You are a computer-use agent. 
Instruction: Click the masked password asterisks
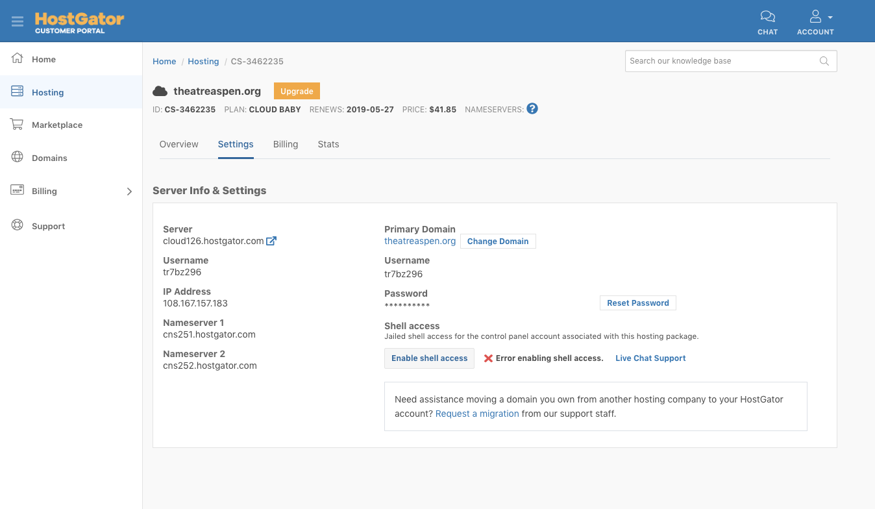coord(407,305)
